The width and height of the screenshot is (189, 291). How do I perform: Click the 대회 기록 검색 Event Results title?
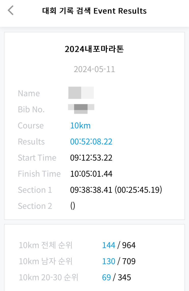[94, 11]
